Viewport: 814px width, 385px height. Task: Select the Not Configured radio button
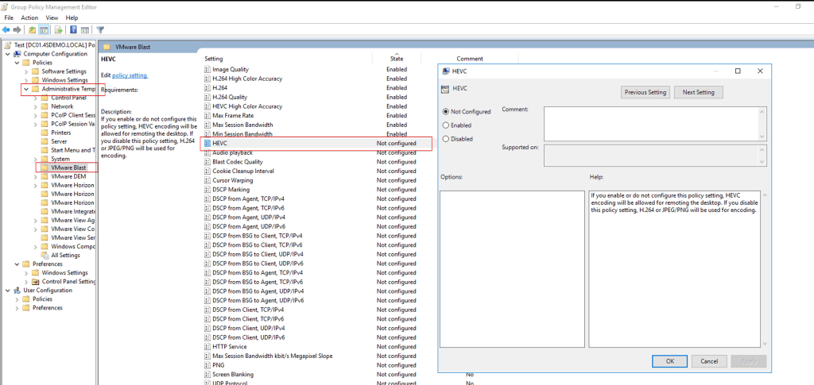[446, 112]
